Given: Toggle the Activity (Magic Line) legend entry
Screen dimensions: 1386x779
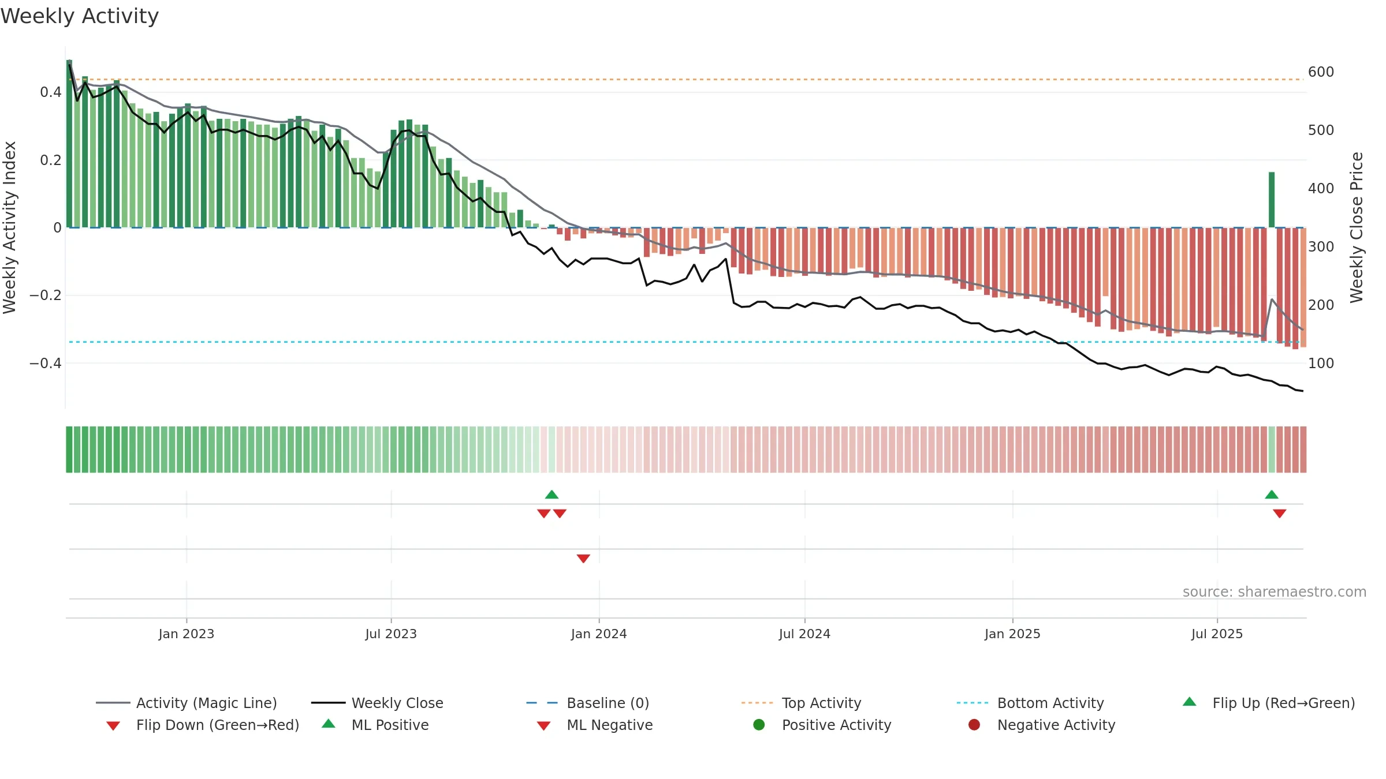Looking at the screenshot, I should pyautogui.click(x=187, y=703).
